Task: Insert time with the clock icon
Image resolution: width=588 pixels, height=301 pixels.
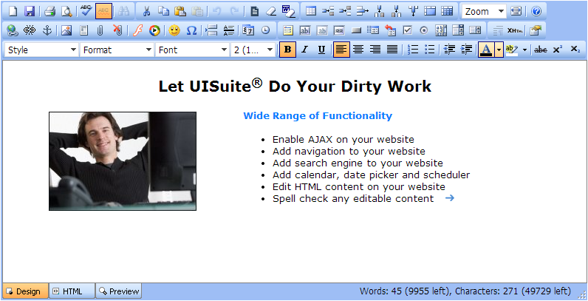Action: [x=266, y=30]
